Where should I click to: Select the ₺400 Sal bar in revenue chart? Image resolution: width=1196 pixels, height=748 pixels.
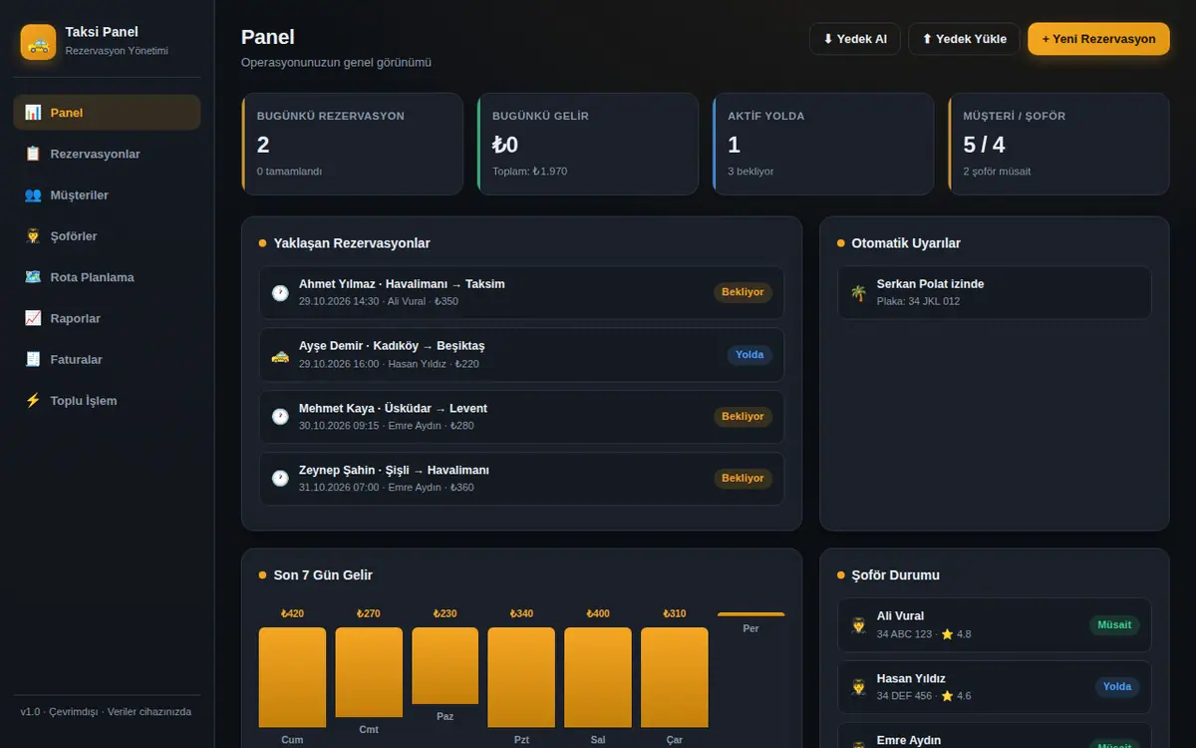pyautogui.click(x=598, y=677)
